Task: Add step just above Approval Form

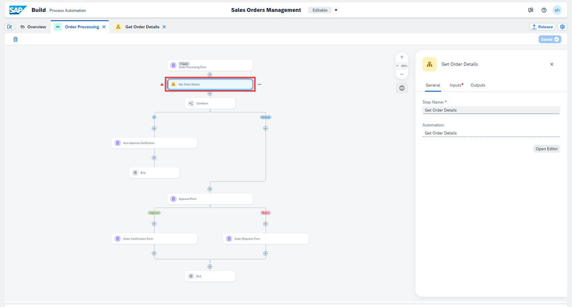Action: [210, 189]
